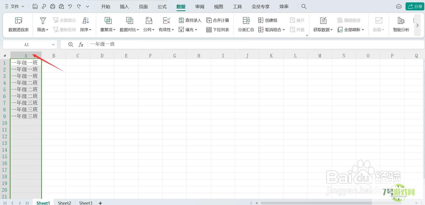Switch to the 公式 tab
Image resolution: width=425 pixels, height=205 pixels.
click(x=162, y=7)
